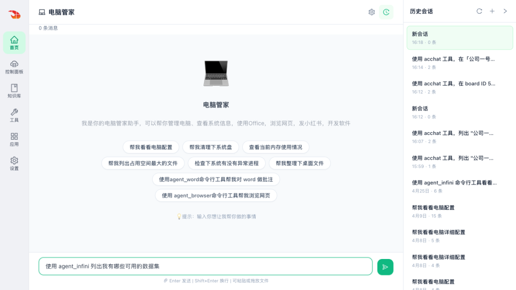The image size is (516, 290).
Task: Click suggestion 帮我整理下桌面文件
Action: [300, 163]
